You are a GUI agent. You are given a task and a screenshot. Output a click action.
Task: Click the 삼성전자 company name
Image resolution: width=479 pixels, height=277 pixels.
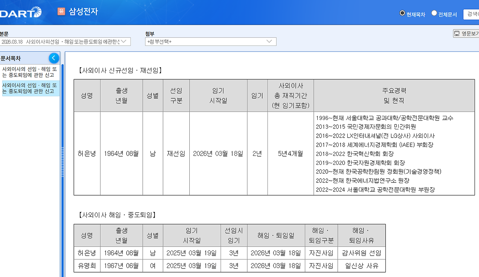click(x=83, y=12)
